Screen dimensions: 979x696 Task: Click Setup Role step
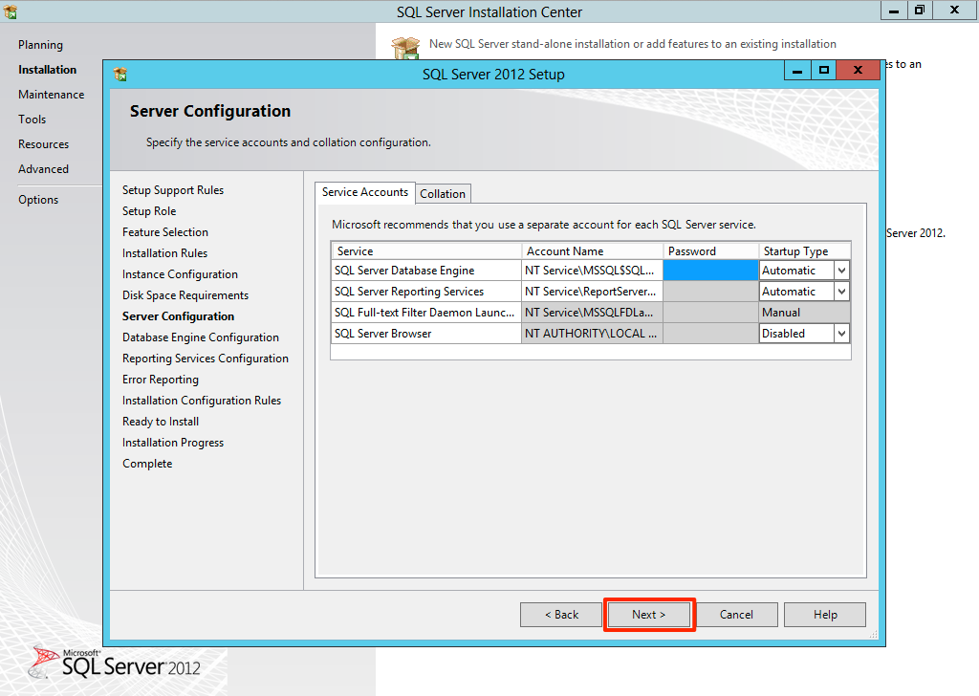149,211
